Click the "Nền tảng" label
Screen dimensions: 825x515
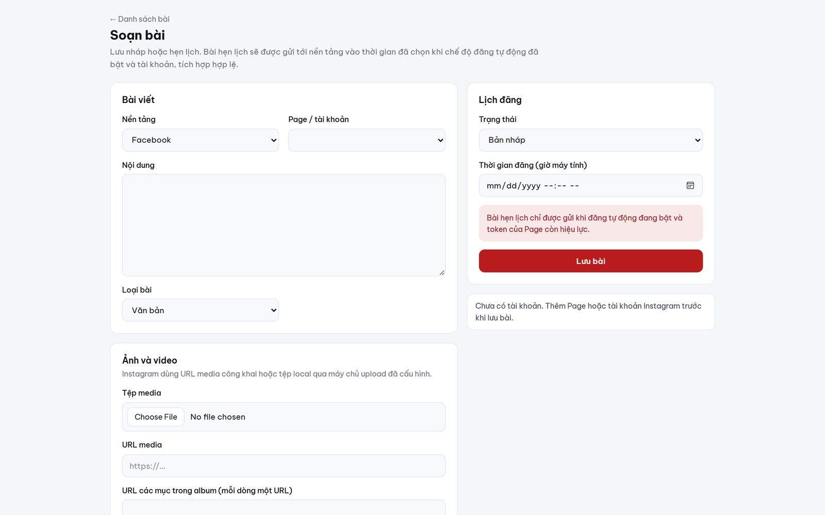139,119
